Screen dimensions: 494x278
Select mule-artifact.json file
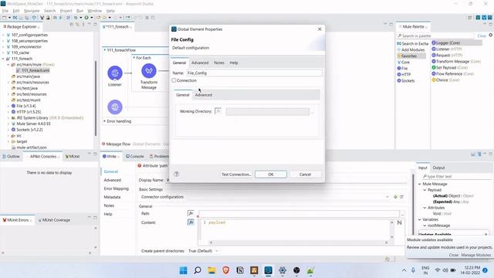pos(29,147)
